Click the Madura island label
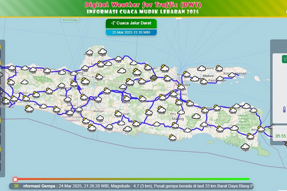This screenshot has width=287, height=191. click(x=208, y=76)
